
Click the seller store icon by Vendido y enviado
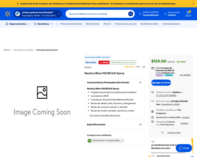pos(153,112)
